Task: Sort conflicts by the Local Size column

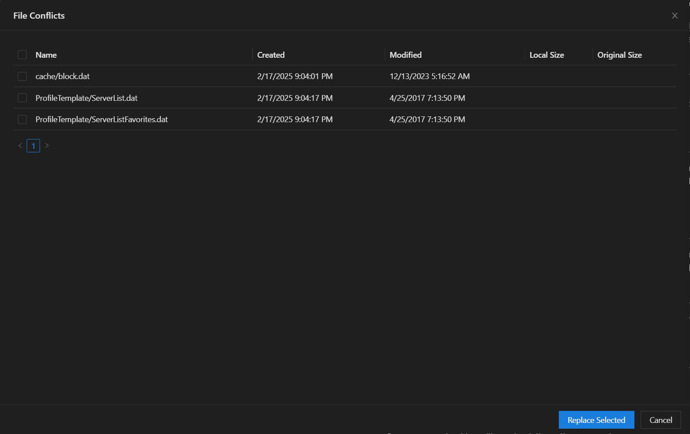Action: 546,55
